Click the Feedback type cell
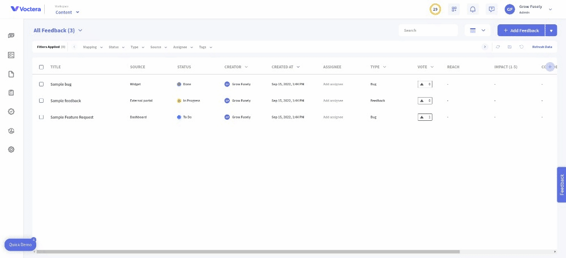The height and width of the screenshot is (258, 566). (x=378, y=100)
